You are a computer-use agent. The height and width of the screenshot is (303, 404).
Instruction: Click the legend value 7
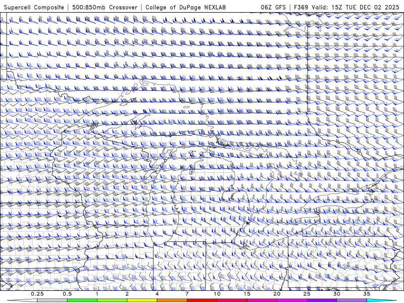tap(187, 294)
